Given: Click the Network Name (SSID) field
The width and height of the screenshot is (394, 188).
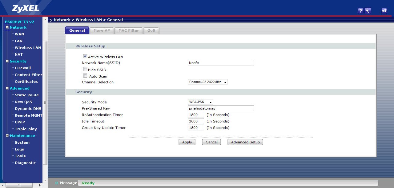Looking at the screenshot, I should (221, 63).
